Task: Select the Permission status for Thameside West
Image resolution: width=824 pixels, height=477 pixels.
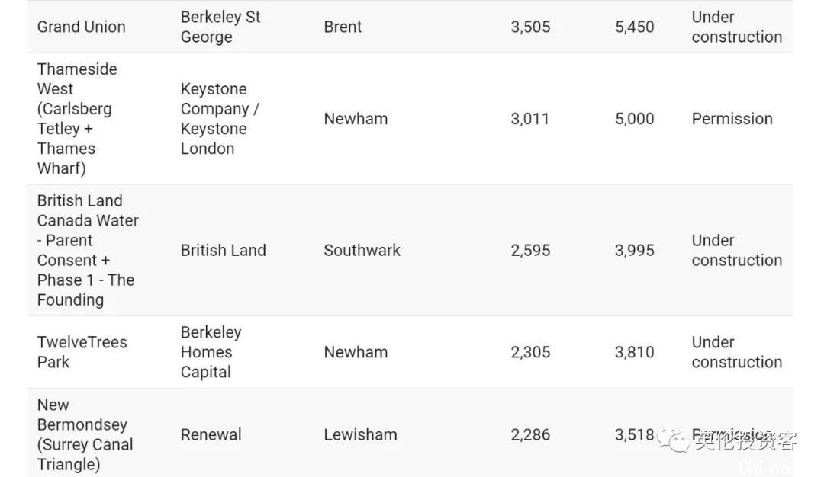Action: click(x=732, y=119)
